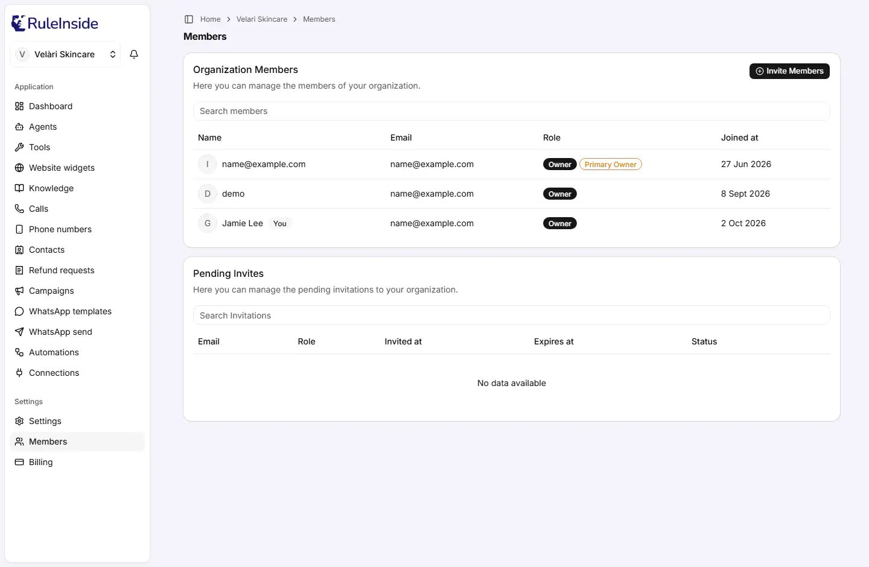869x567 pixels.
Task: Click the Invited at column header
Action: (x=403, y=341)
